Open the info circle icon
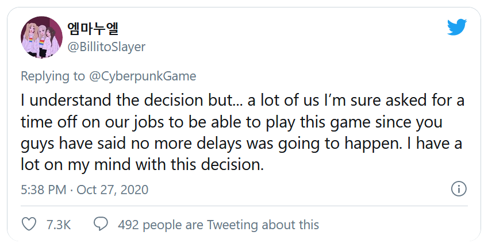 458,189
